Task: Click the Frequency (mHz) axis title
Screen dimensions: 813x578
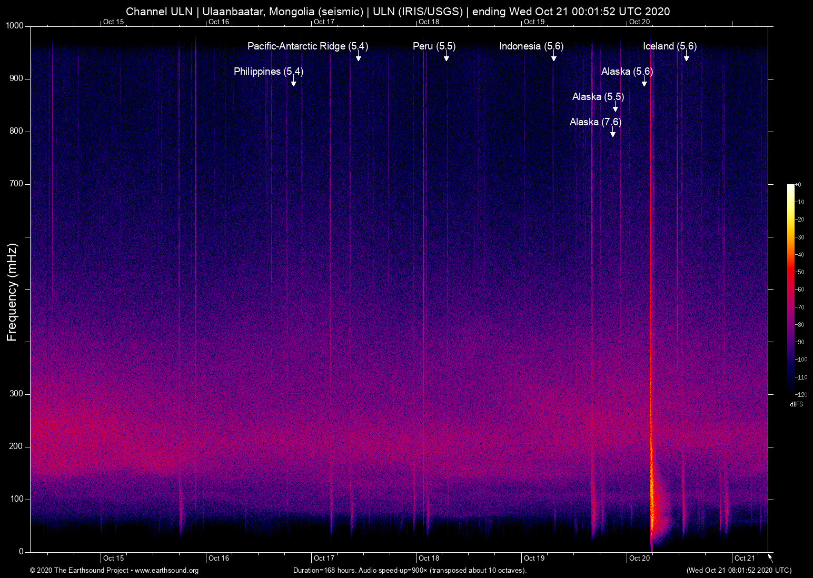Action: pos(12,292)
